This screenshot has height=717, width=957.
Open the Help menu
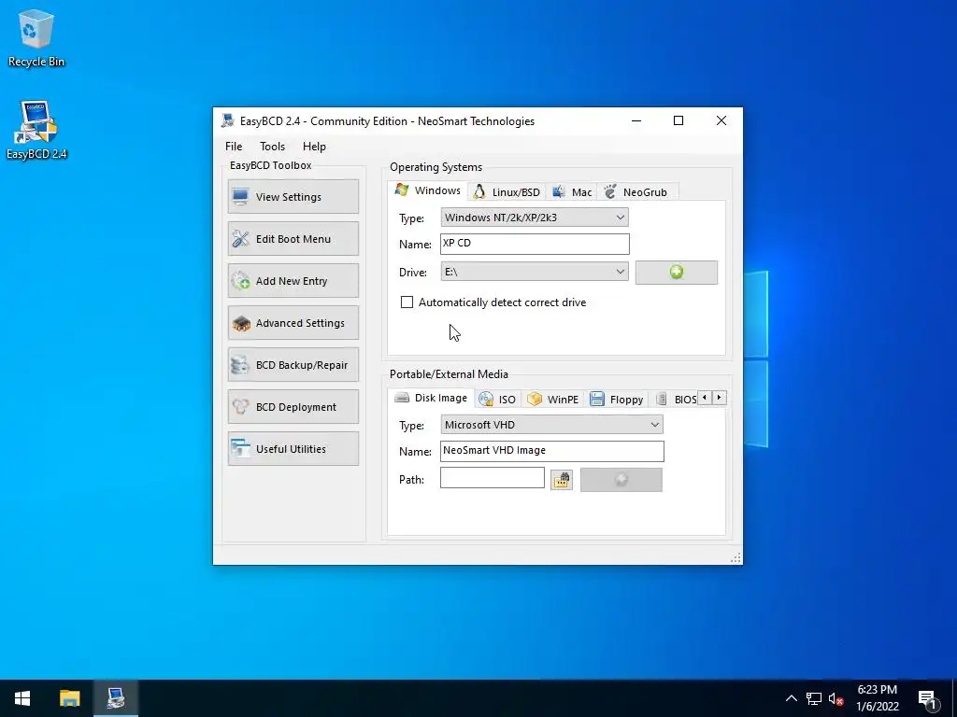pos(314,147)
